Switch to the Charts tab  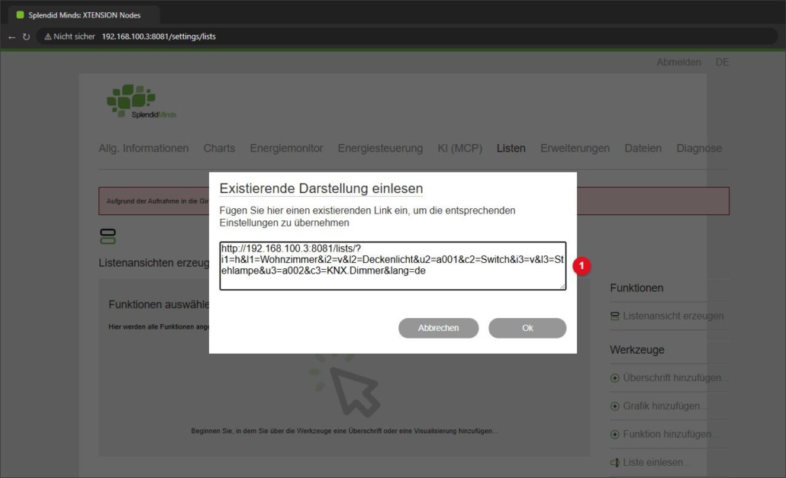click(x=219, y=148)
